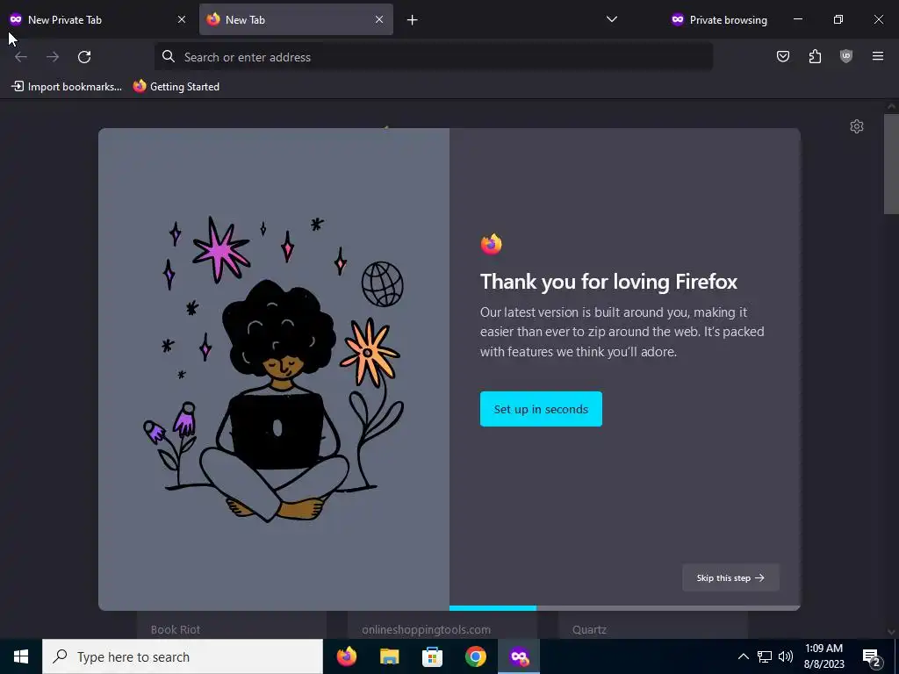Click the page vertical scrollbar thumb

coord(891,163)
